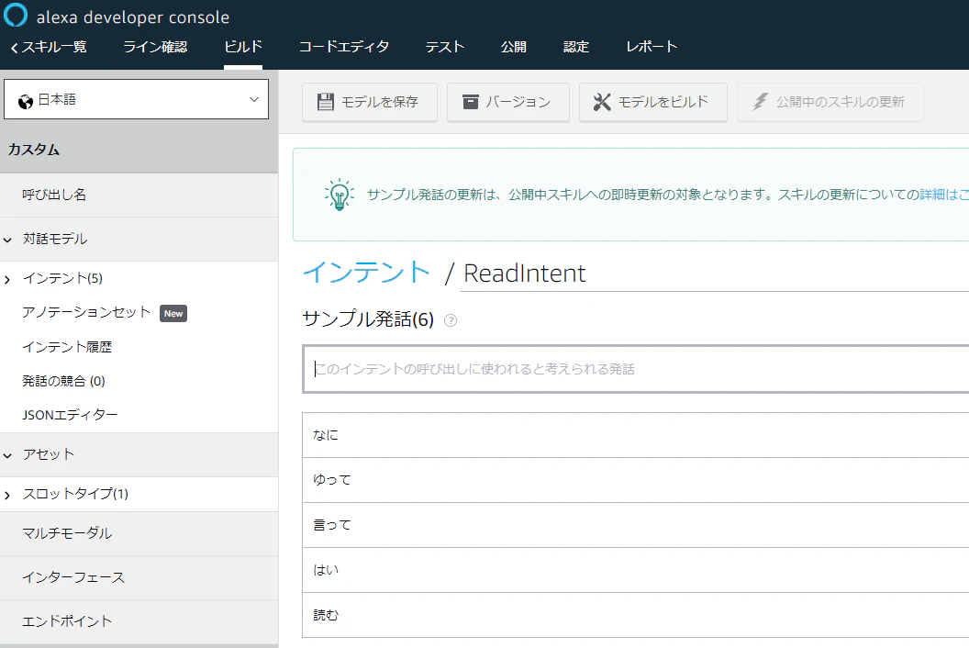
Task: Focus the sample utterance input field
Action: [x=635, y=369]
